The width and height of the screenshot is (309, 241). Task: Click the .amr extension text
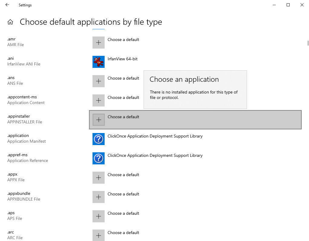11,39
